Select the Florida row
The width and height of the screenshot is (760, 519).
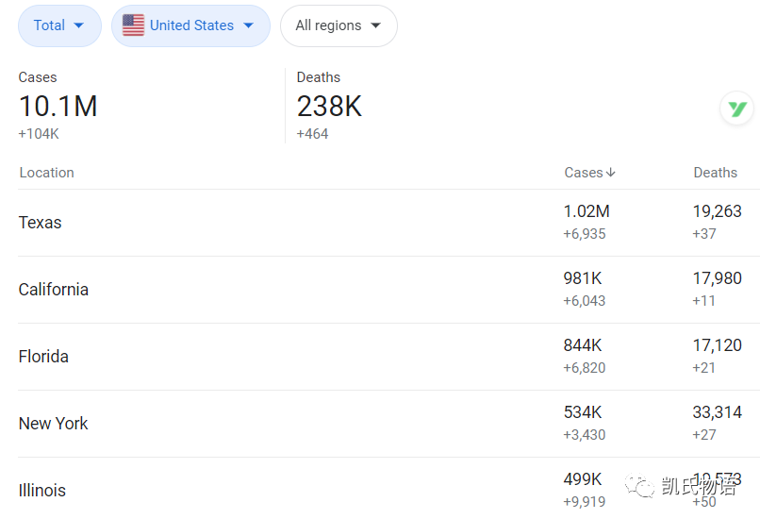[388, 357]
